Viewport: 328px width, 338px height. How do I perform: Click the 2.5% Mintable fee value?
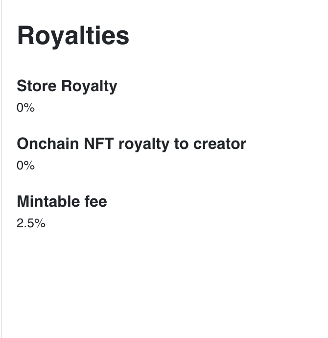[x=31, y=223]
